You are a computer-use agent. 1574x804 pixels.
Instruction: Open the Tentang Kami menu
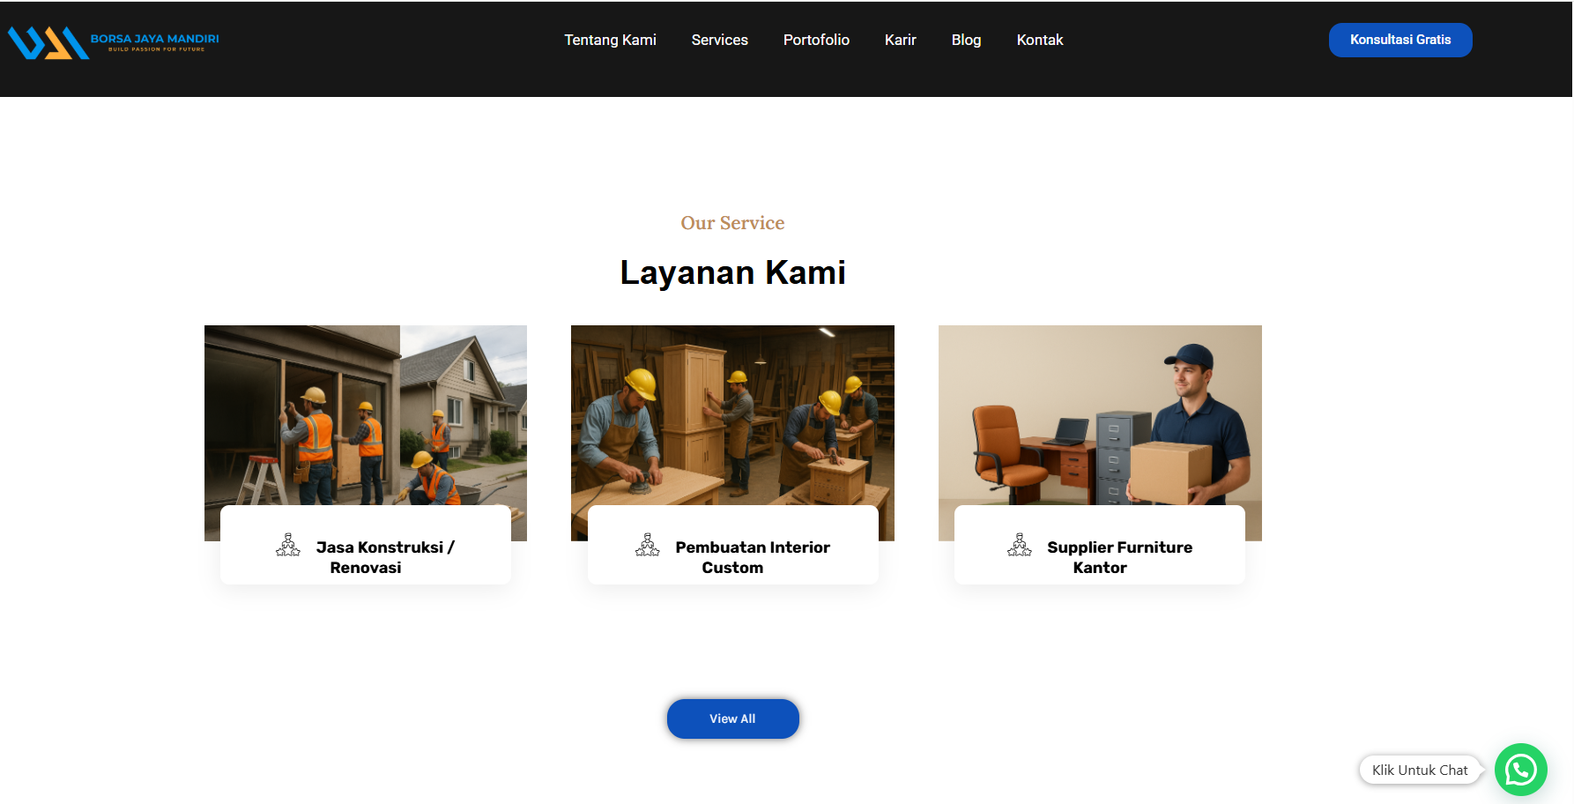[x=610, y=40]
